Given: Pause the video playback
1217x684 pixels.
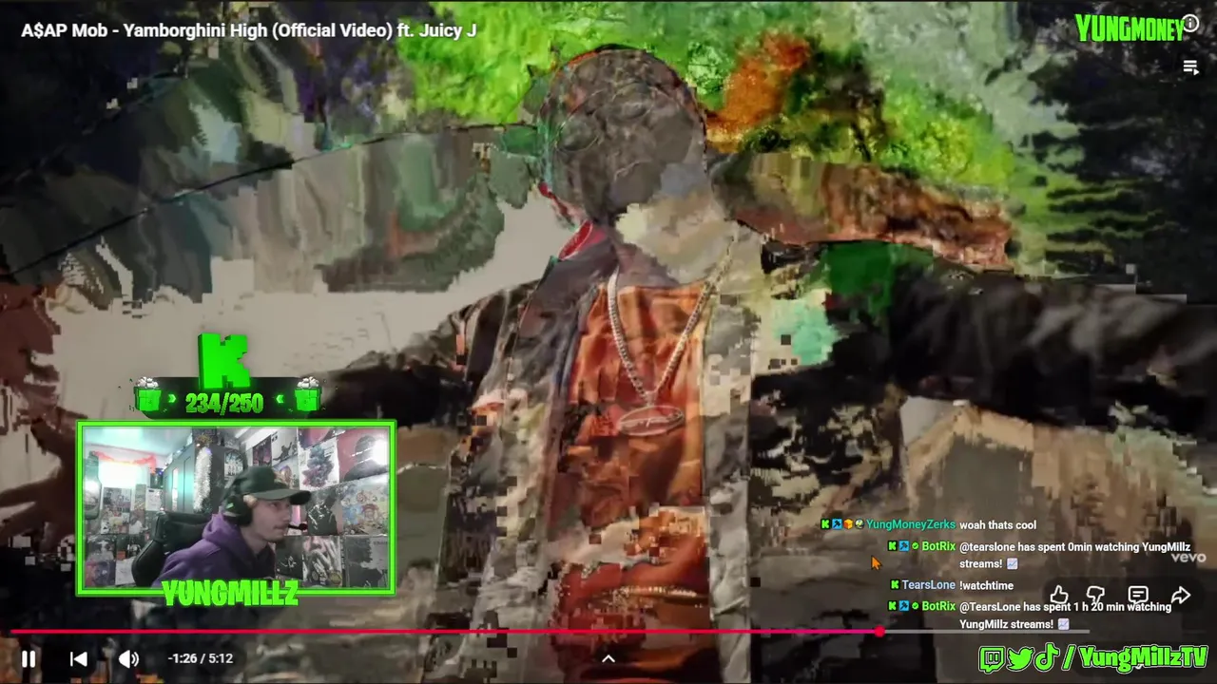Looking at the screenshot, I should pos(29,658).
